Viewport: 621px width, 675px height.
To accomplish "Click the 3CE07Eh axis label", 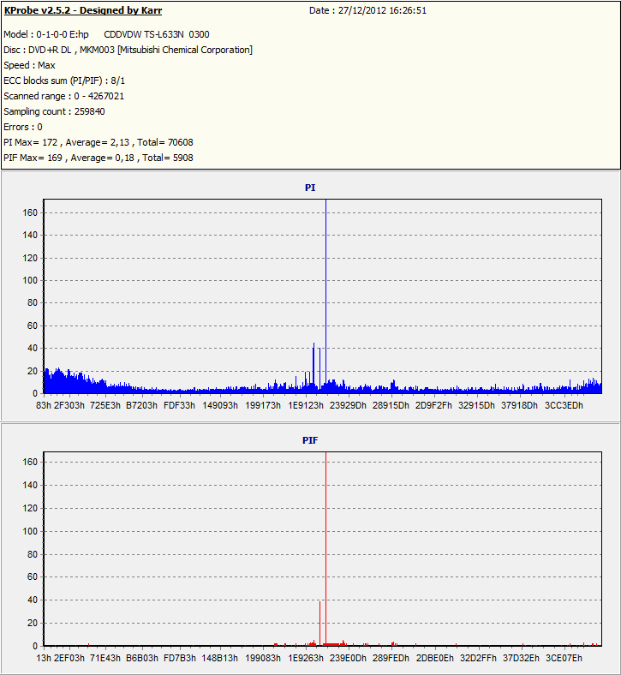I will 564,658.
